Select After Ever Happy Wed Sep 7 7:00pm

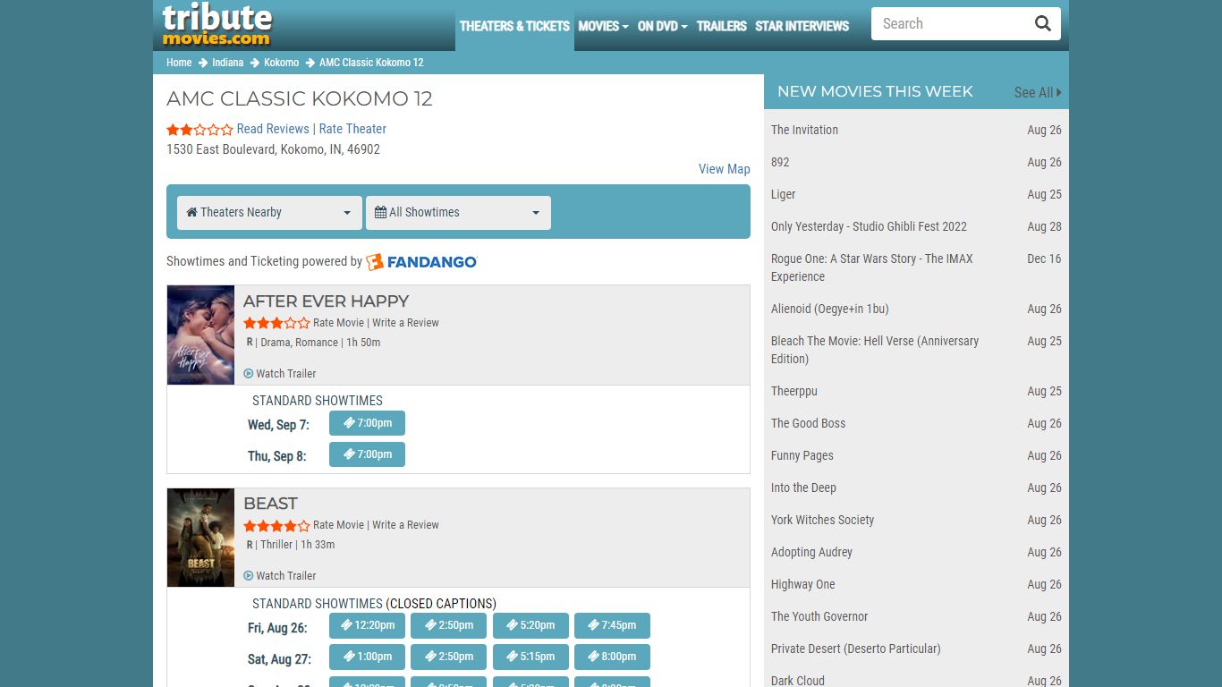(367, 423)
